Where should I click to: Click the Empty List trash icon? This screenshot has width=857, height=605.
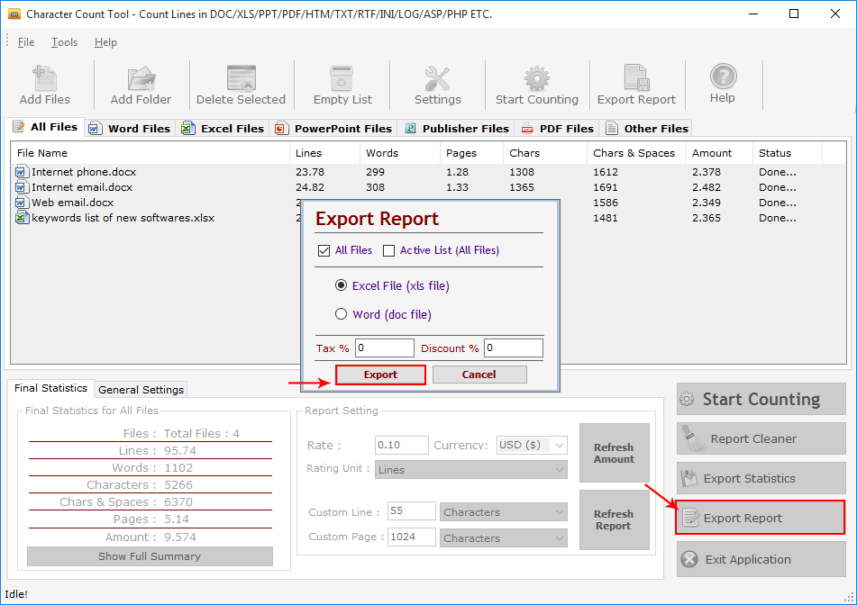click(342, 78)
